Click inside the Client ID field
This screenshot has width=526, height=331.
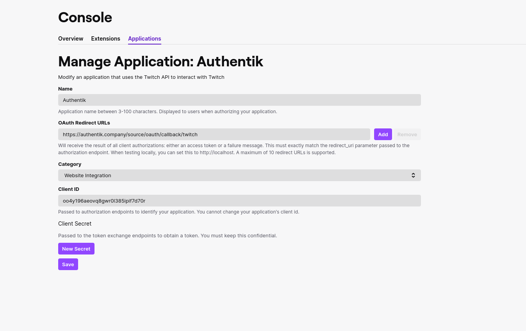(239, 201)
